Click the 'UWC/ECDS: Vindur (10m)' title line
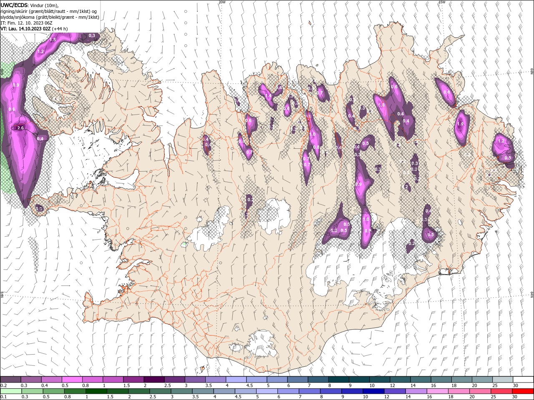 coord(30,5)
